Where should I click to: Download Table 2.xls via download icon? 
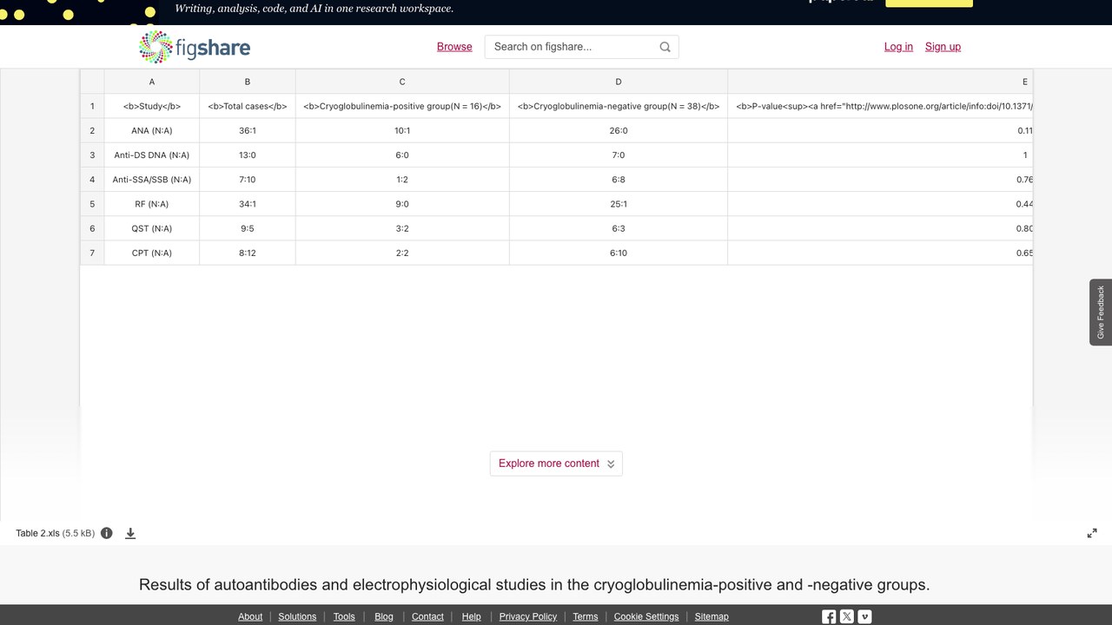(x=130, y=533)
